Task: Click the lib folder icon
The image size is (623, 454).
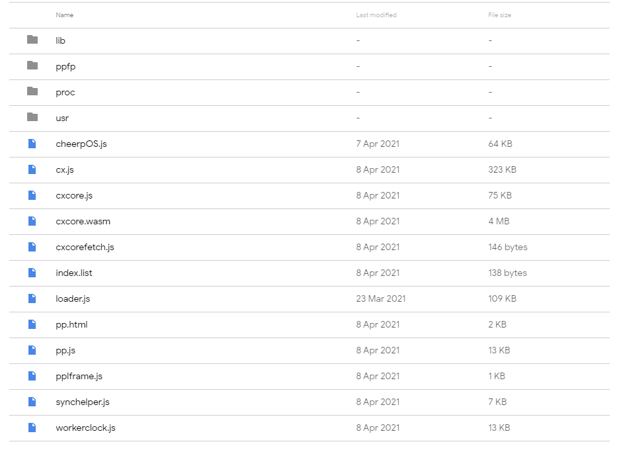Action: [x=32, y=40]
